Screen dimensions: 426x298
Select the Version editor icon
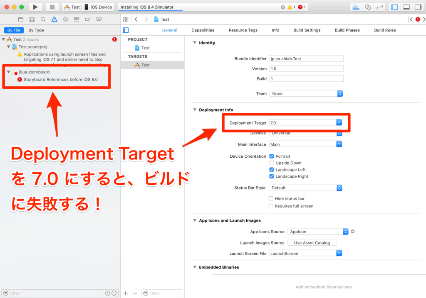(x=379, y=7)
